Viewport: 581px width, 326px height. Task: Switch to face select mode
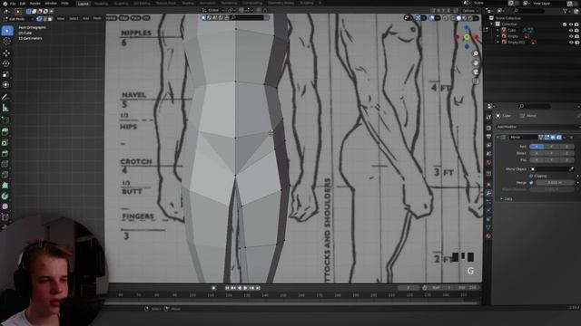coord(50,18)
